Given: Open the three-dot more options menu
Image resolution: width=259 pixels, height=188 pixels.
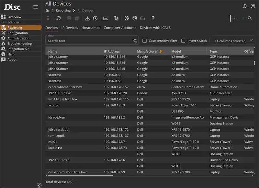Looking at the screenshot, I should (48, 18).
